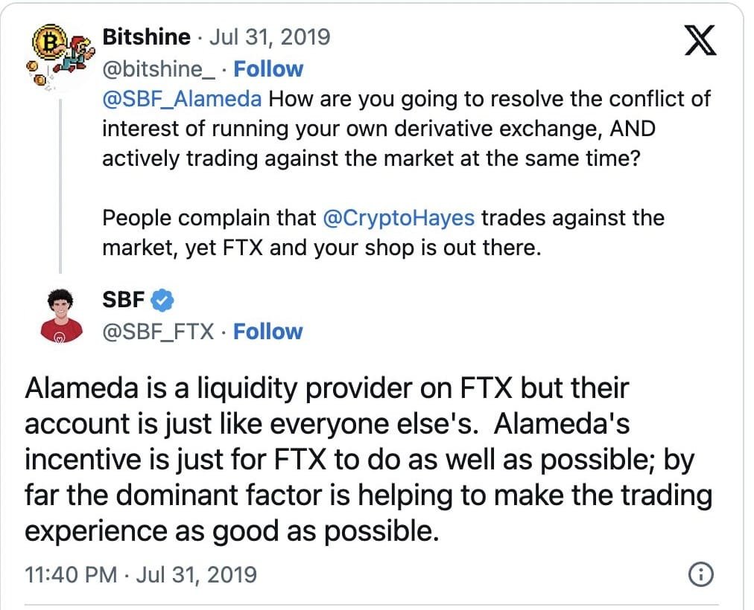Follow the @bitshine_ account
The image size is (754, 610).
click(x=268, y=68)
